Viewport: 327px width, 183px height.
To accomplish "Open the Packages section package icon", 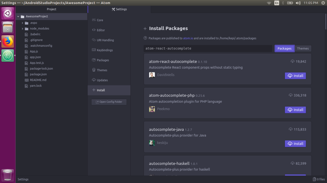I will (x=94, y=60).
